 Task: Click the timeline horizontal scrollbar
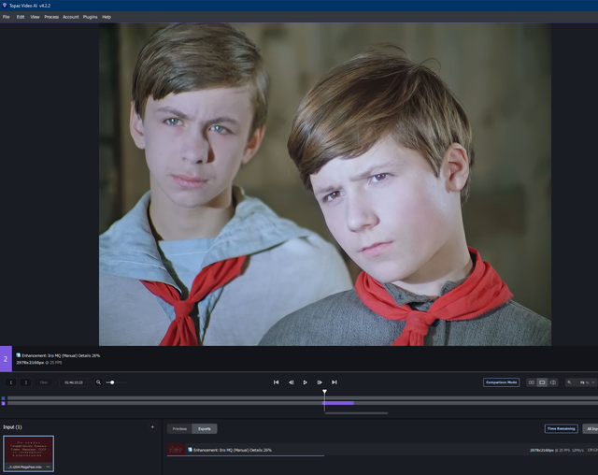tap(356, 412)
